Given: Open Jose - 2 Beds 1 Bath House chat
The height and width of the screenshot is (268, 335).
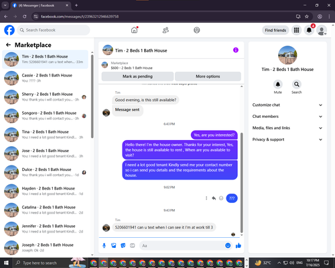Looking at the screenshot, I should click(x=45, y=153).
